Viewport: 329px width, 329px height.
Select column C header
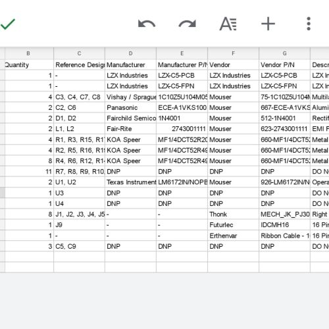[80, 53]
